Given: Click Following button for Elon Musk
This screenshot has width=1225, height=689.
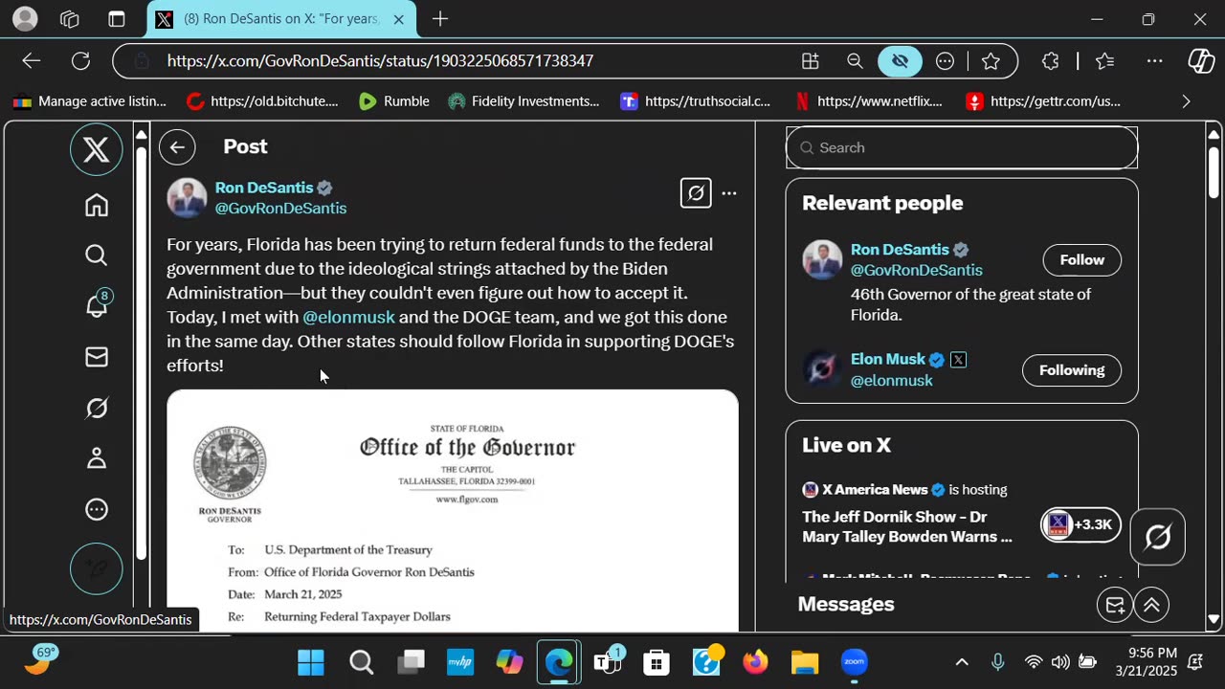Looking at the screenshot, I should tap(1071, 370).
